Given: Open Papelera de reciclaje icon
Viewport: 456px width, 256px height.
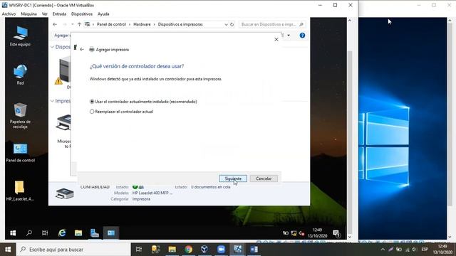Looking at the screenshot, I should click(20, 115).
